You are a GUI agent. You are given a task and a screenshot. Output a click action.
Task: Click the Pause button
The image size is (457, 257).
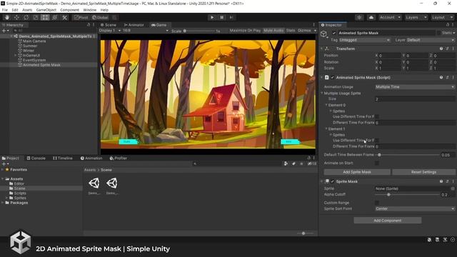[x=221, y=17]
